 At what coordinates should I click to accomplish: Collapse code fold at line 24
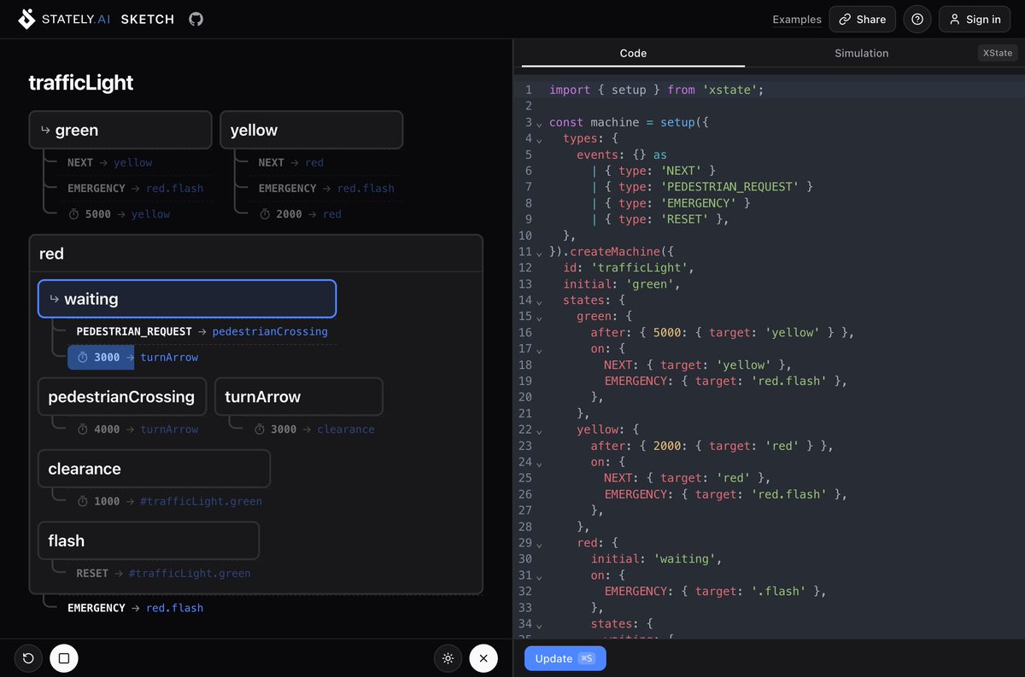pos(539,463)
